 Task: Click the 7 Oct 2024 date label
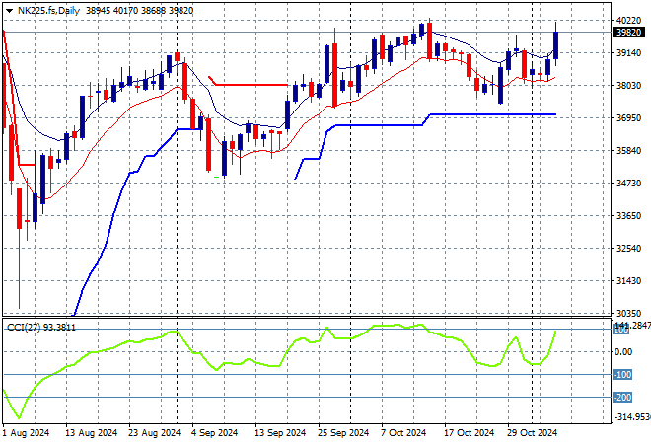pos(403,433)
